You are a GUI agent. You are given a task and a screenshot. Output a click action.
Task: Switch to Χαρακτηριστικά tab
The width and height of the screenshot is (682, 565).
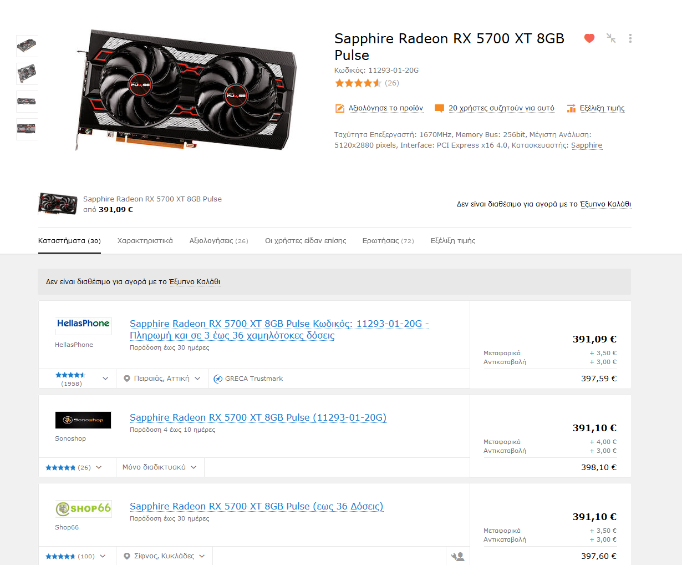145,241
